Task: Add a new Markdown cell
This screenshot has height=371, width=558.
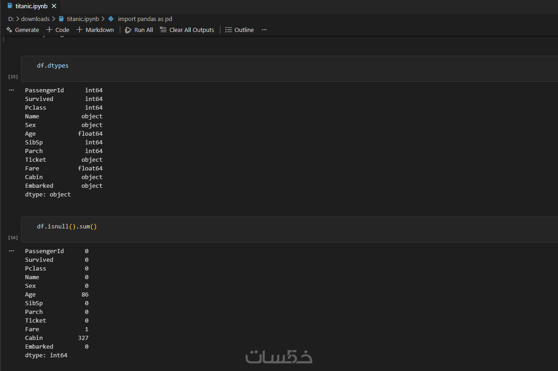Action: click(x=95, y=30)
